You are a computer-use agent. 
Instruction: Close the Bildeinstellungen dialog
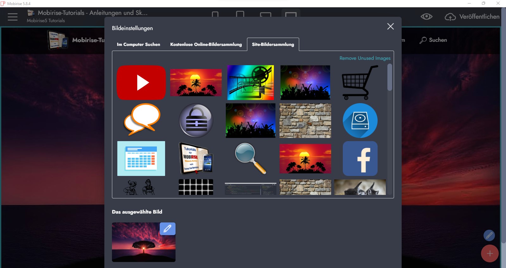pos(390,27)
